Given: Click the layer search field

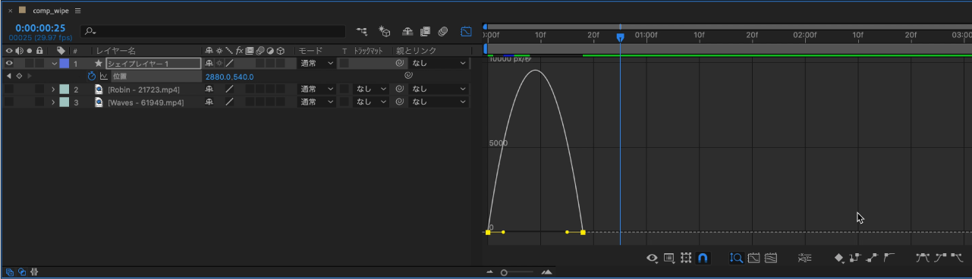Looking at the screenshot, I should [x=213, y=31].
